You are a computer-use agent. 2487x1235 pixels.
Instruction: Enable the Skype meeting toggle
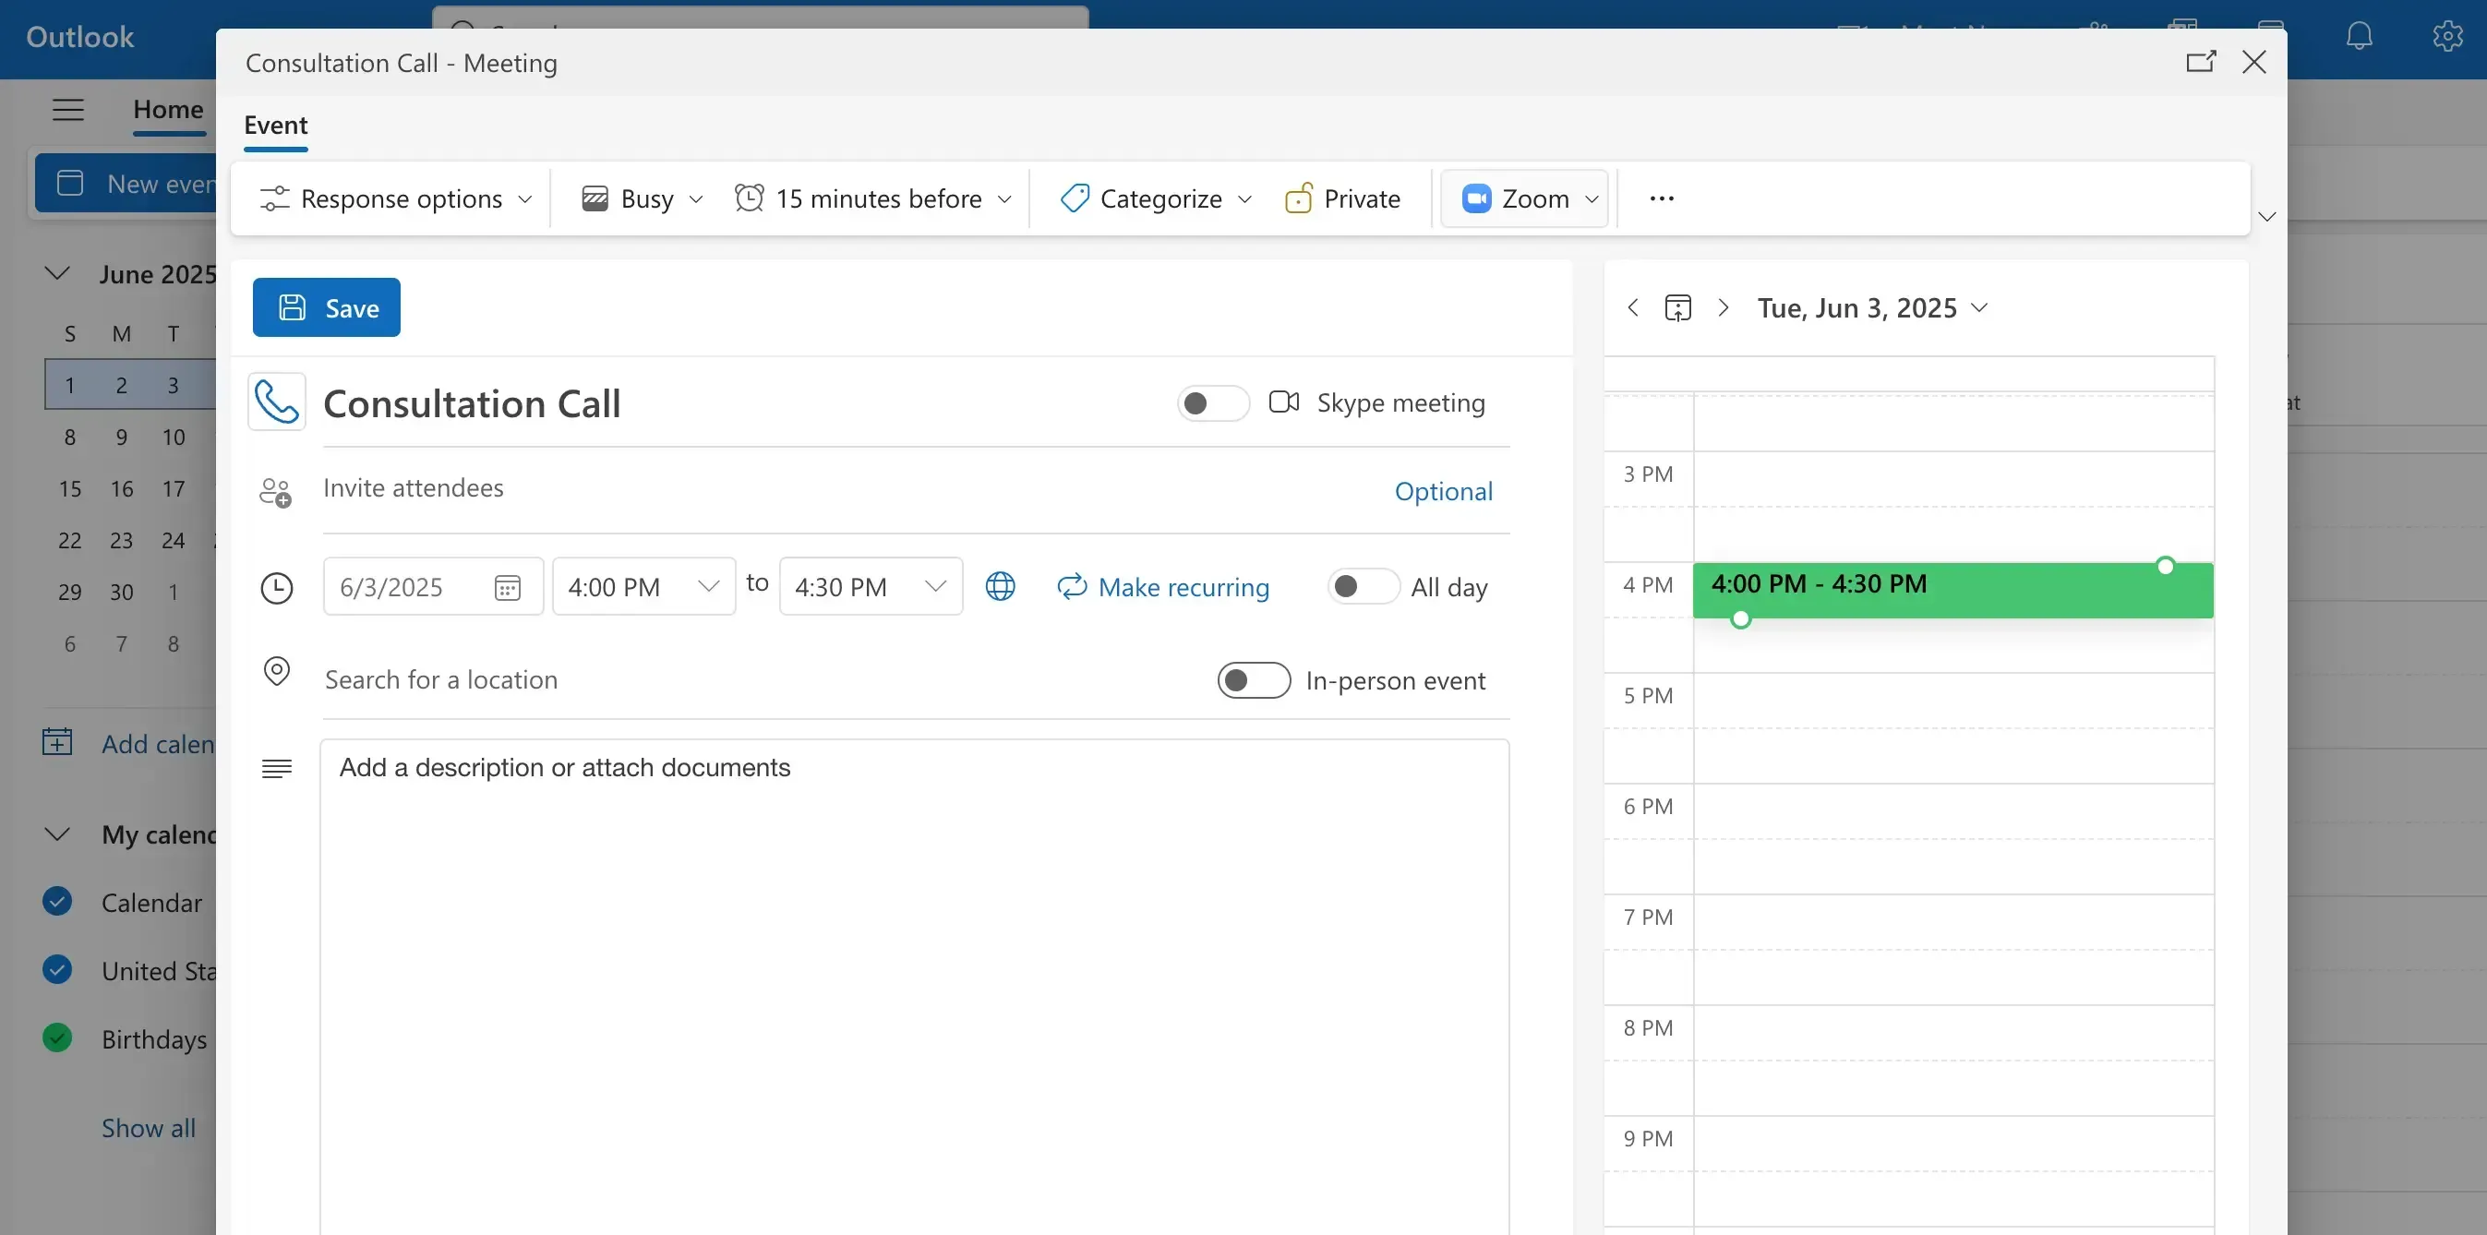click(1211, 402)
